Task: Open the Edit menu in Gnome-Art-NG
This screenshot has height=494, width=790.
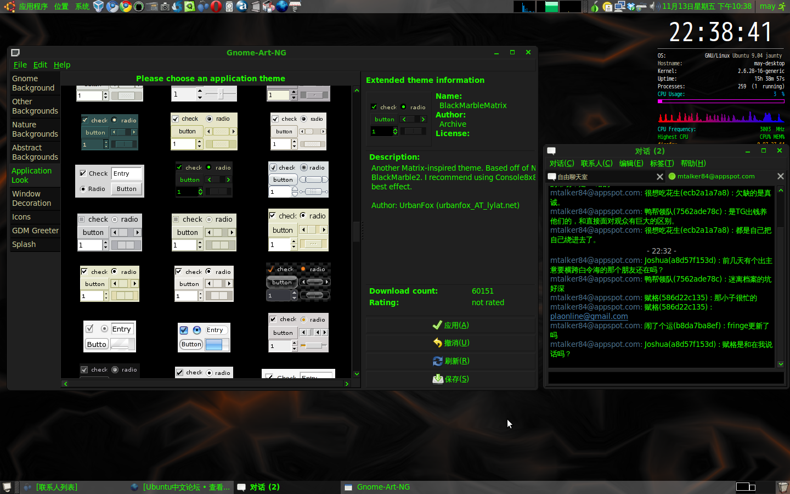Action: coord(40,65)
